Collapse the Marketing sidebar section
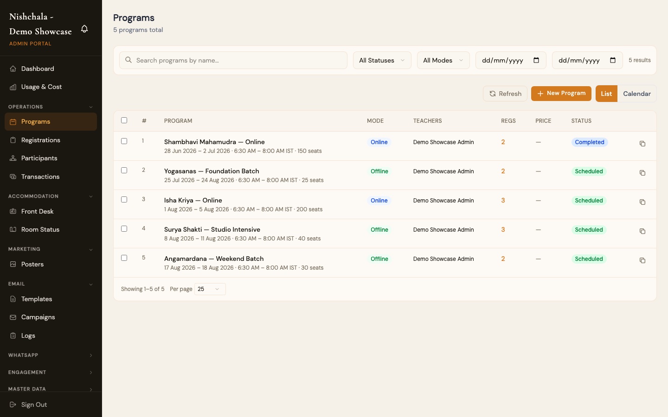 pyautogui.click(x=51, y=249)
